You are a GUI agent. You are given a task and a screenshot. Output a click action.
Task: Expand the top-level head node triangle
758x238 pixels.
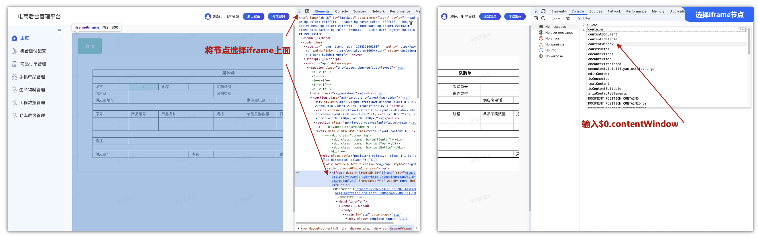click(301, 38)
